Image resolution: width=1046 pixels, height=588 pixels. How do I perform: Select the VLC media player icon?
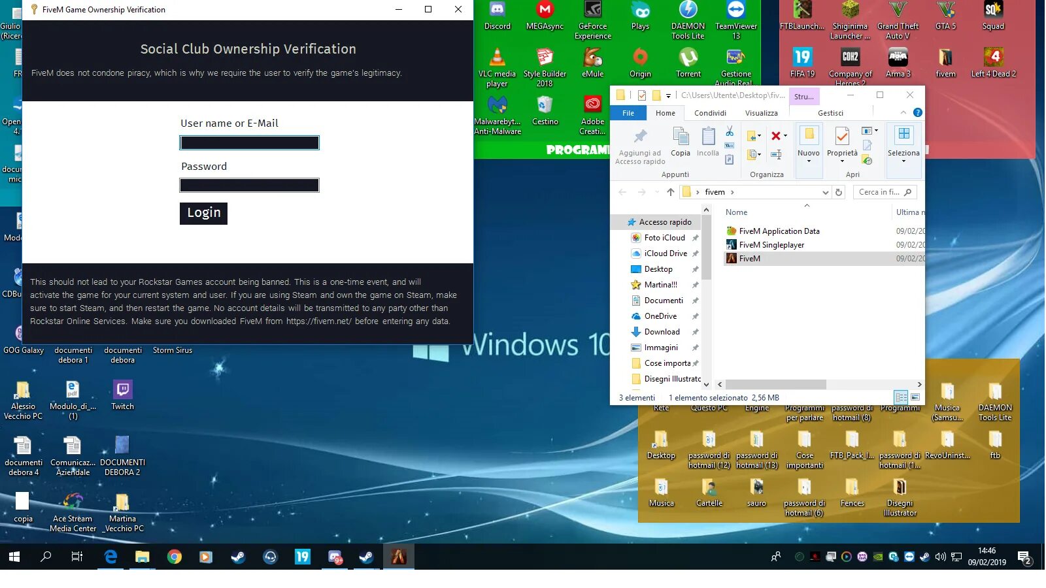497,68
